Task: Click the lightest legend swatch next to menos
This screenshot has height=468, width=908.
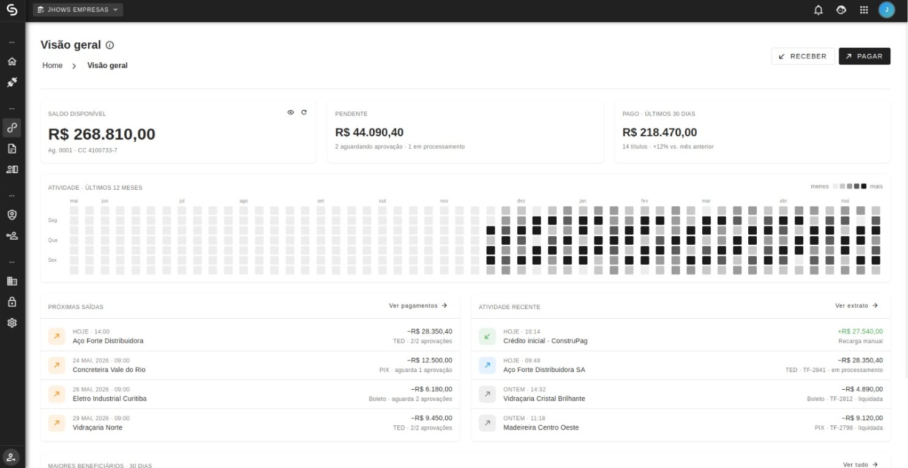Action: pyautogui.click(x=835, y=186)
